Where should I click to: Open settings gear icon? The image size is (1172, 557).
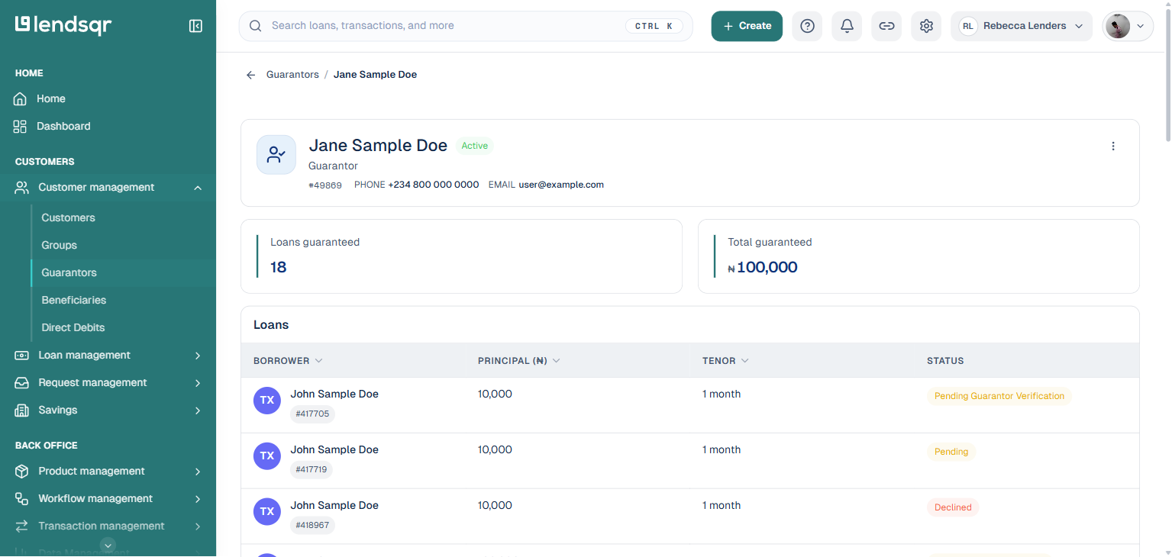point(926,26)
